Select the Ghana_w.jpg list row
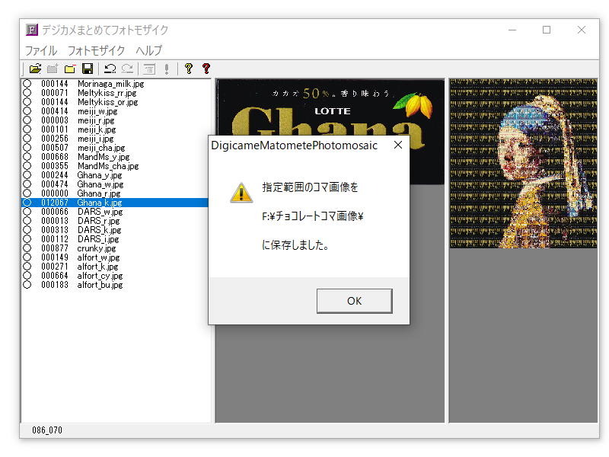 coord(115,184)
